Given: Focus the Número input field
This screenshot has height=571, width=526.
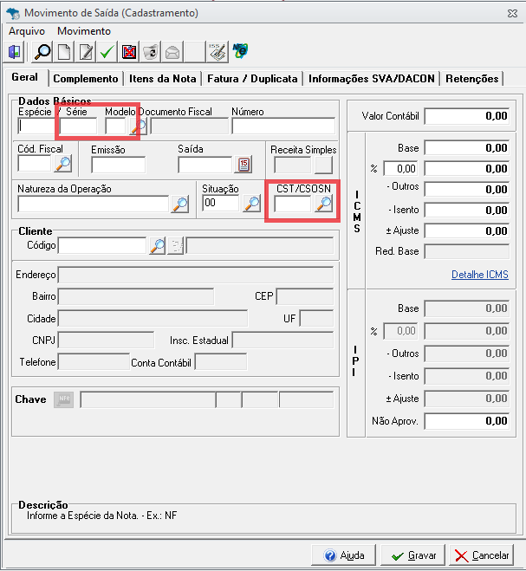Looking at the screenshot, I should 283,126.
